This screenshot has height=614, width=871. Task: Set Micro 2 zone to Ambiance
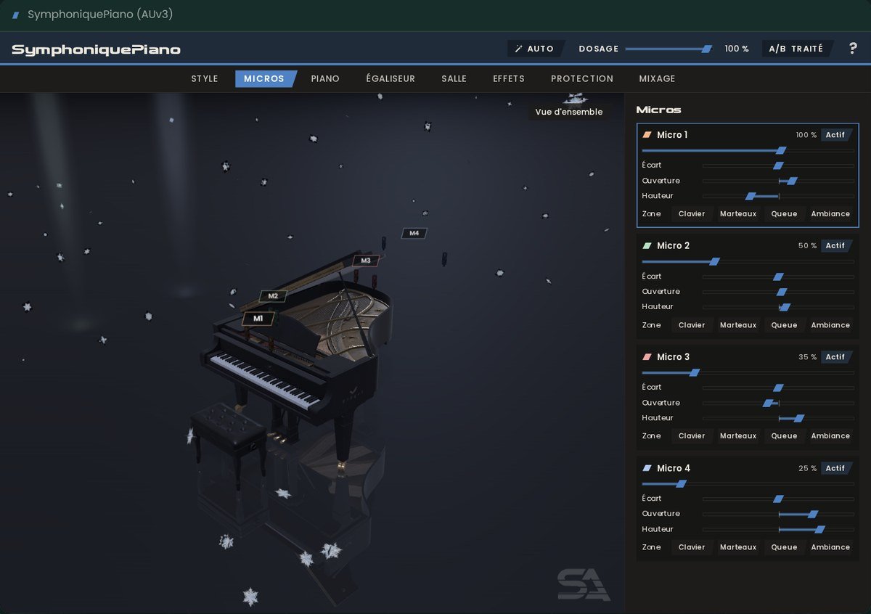click(830, 325)
